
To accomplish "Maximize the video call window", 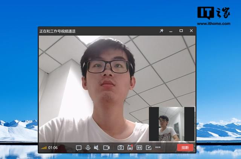I will (181, 31).
